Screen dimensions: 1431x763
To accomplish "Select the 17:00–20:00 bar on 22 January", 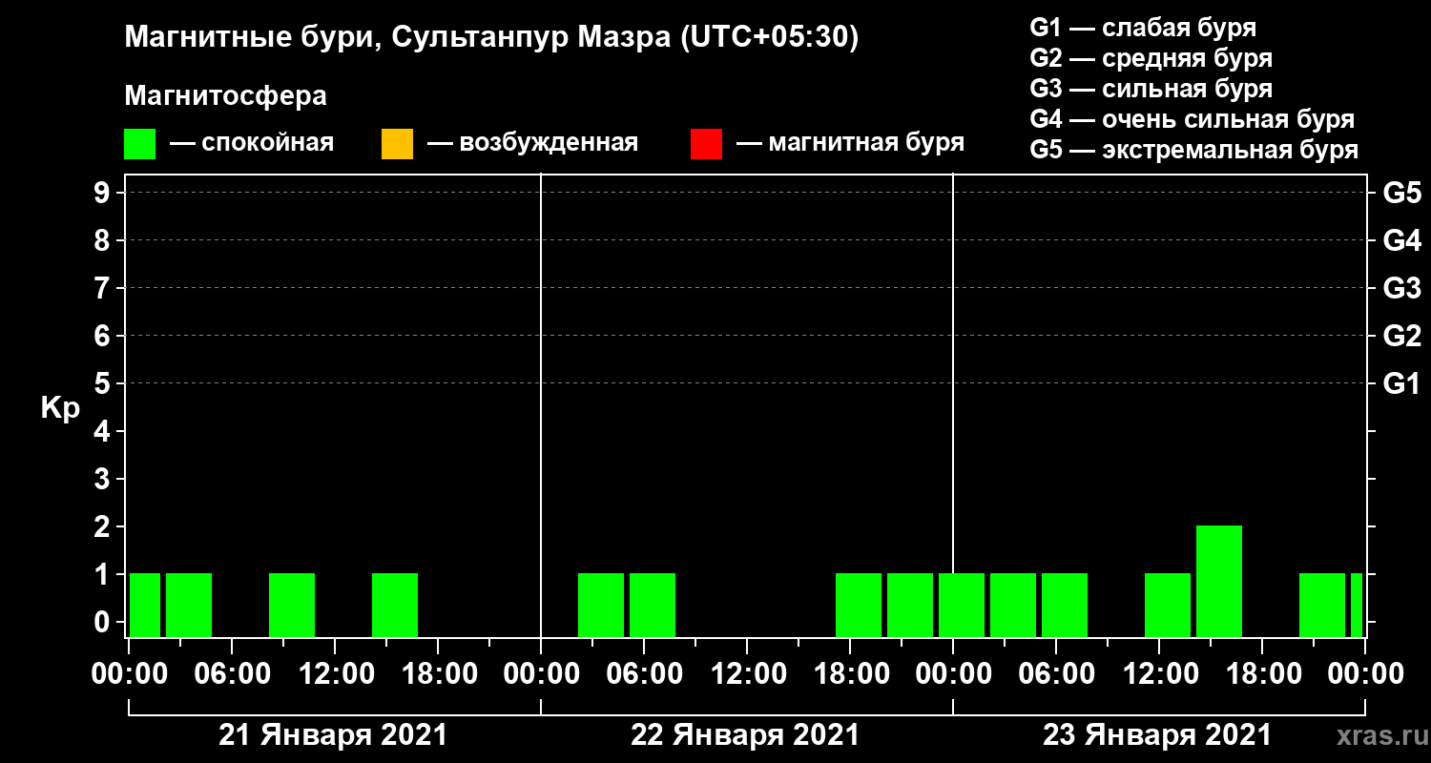I will pyautogui.click(x=859, y=605).
